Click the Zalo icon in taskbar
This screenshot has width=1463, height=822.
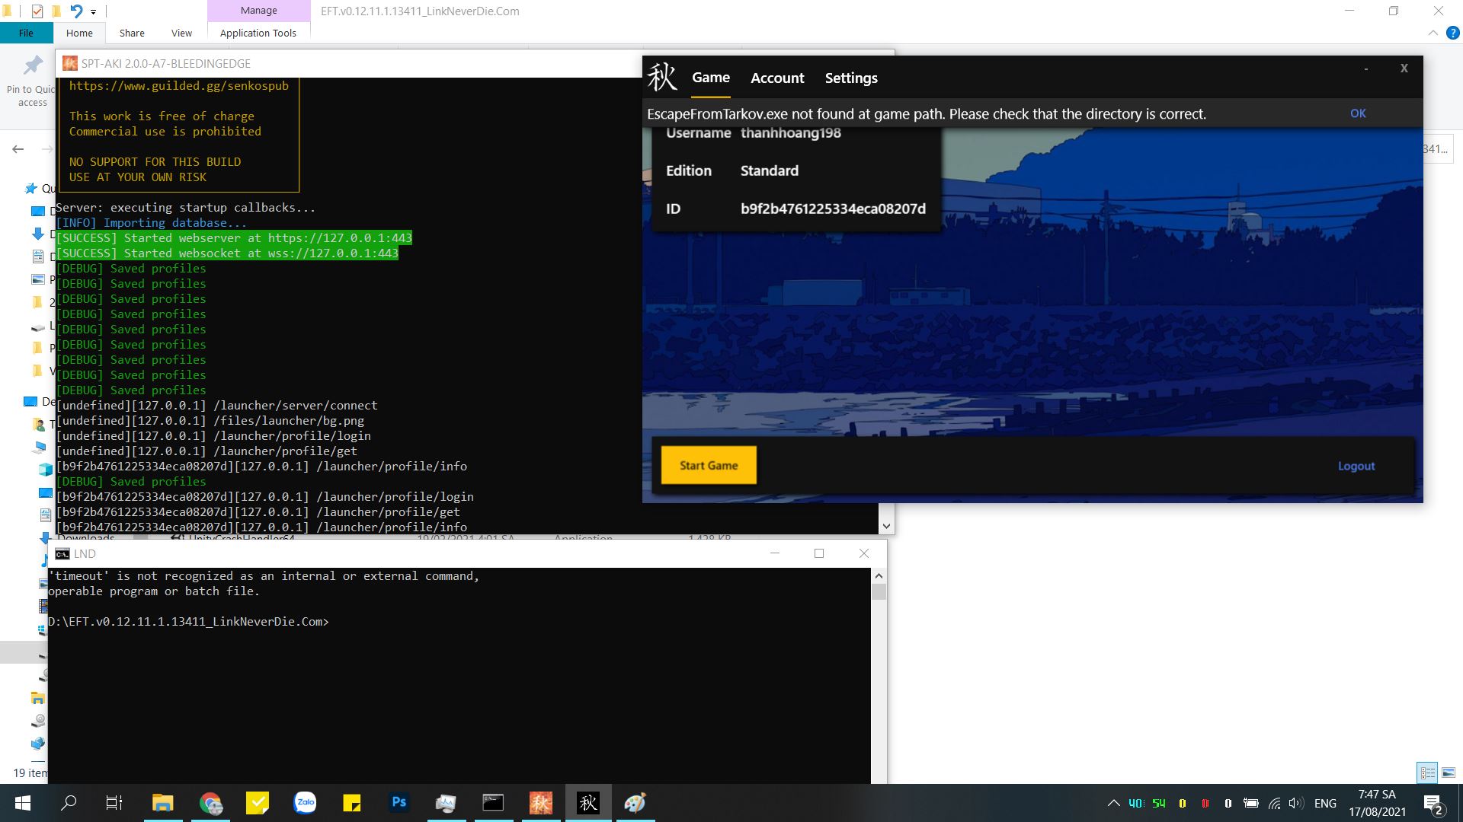tap(306, 802)
